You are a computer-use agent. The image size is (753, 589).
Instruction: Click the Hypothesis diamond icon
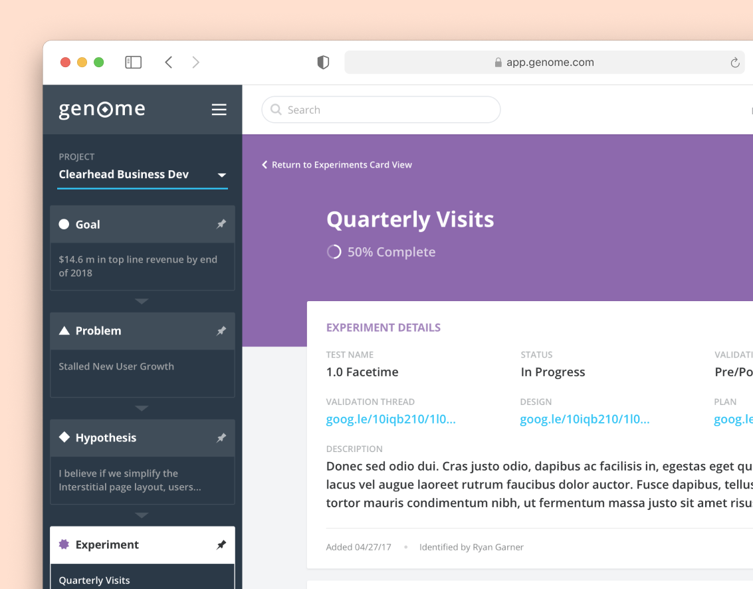[x=64, y=437]
